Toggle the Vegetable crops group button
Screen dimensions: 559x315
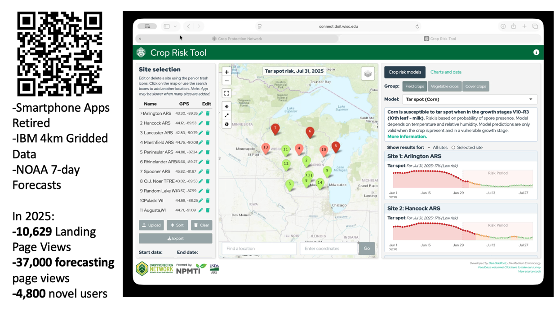pyautogui.click(x=445, y=86)
